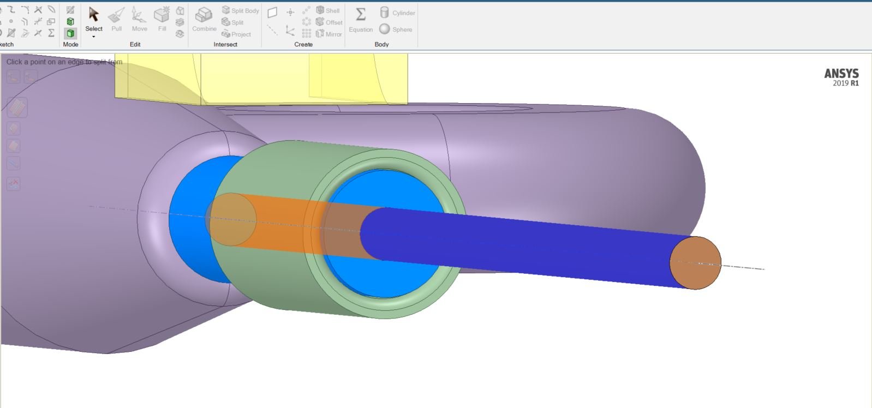Click the Shell tool

pyautogui.click(x=327, y=10)
